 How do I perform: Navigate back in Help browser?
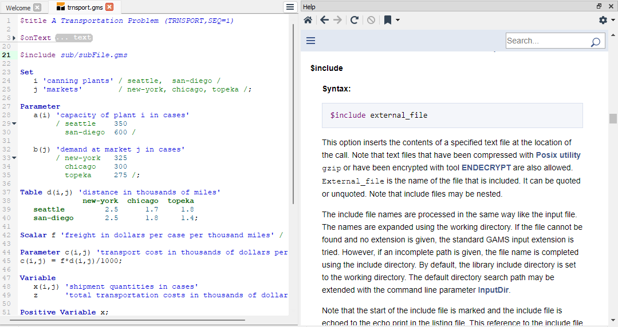[324, 20]
